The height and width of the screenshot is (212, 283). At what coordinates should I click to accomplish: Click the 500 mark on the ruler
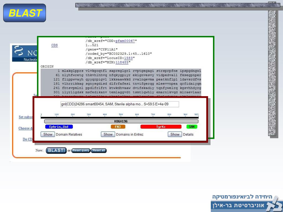tap(121, 114)
